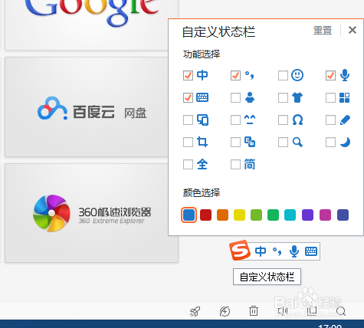Click the four-square toolbox icon
This screenshot has height=328, width=364.
345,97
